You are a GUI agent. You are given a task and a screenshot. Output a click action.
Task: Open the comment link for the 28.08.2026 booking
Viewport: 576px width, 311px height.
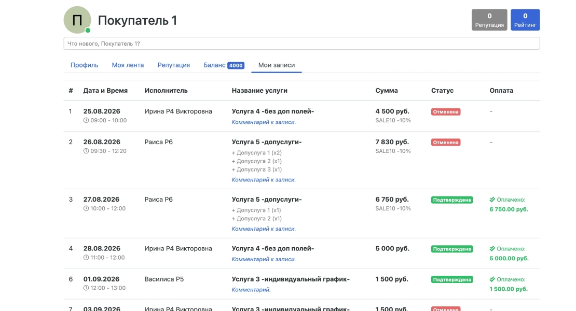point(264,259)
